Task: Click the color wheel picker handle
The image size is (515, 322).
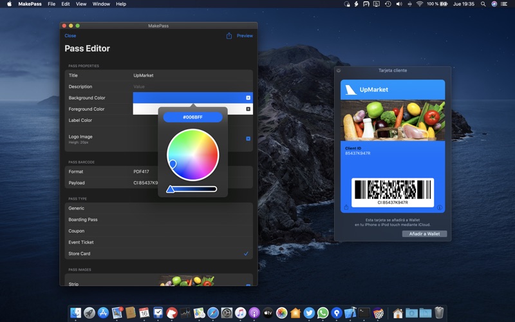Action: point(173,164)
